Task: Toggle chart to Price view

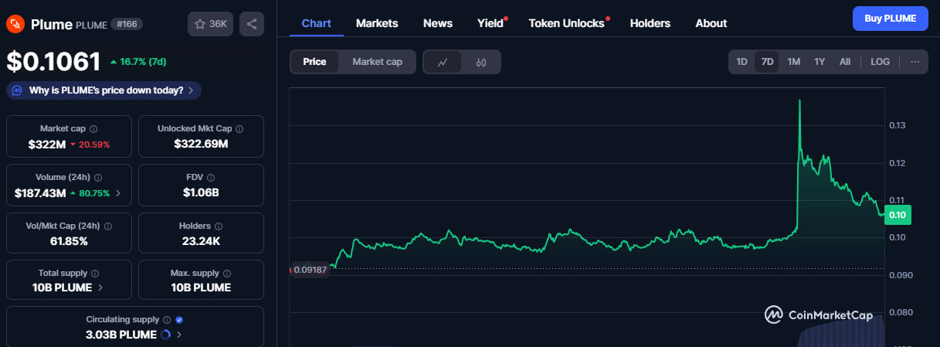Action: click(x=314, y=62)
